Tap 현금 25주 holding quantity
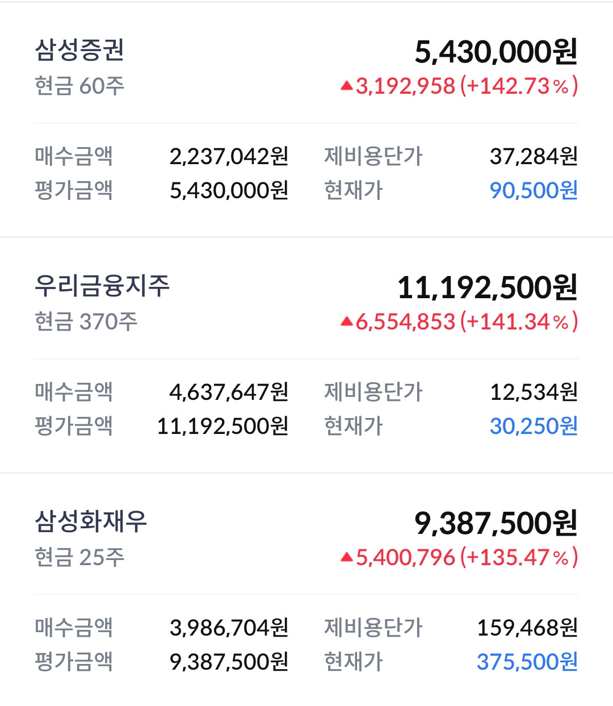613x706 pixels. coord(79,558)
